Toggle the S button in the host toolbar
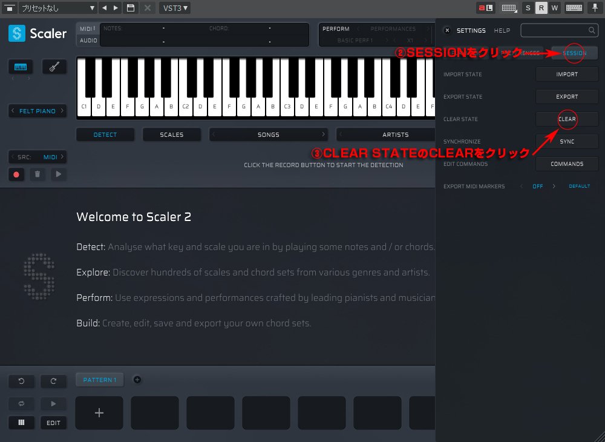 pyautogui.click(x=528, y=8)
